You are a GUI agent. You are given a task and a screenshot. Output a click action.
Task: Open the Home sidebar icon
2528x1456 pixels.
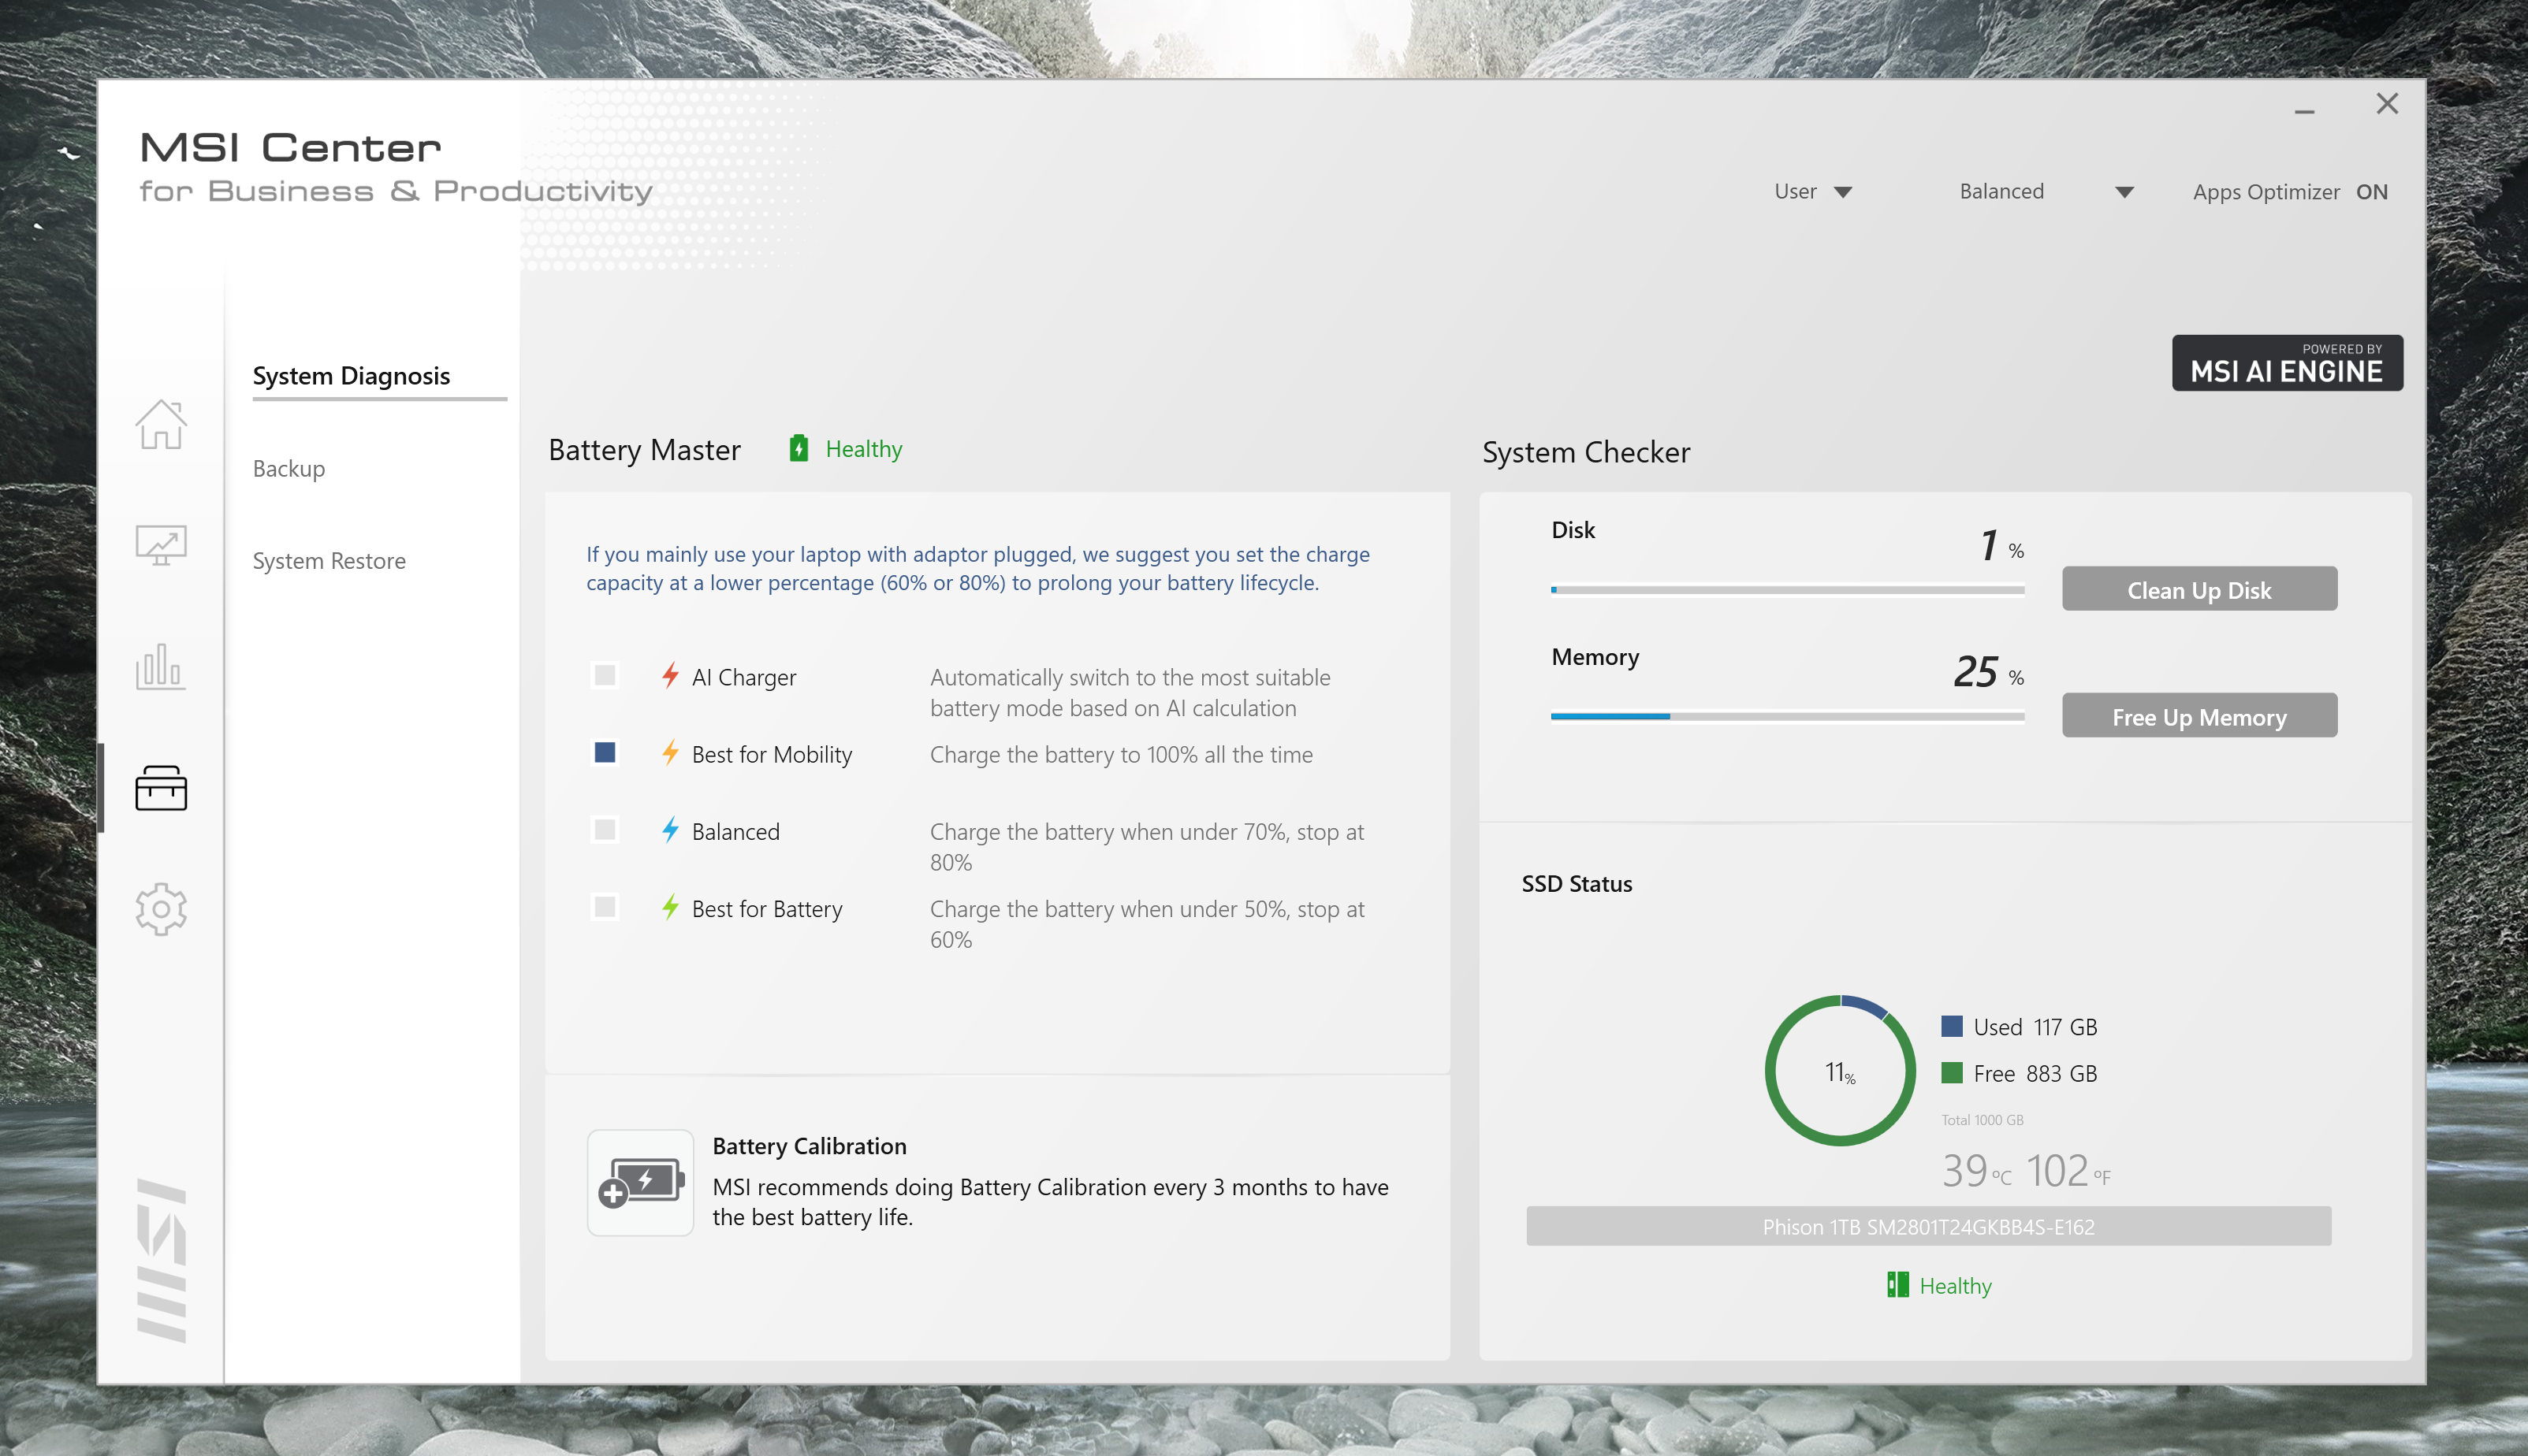(x=161, y=424)
